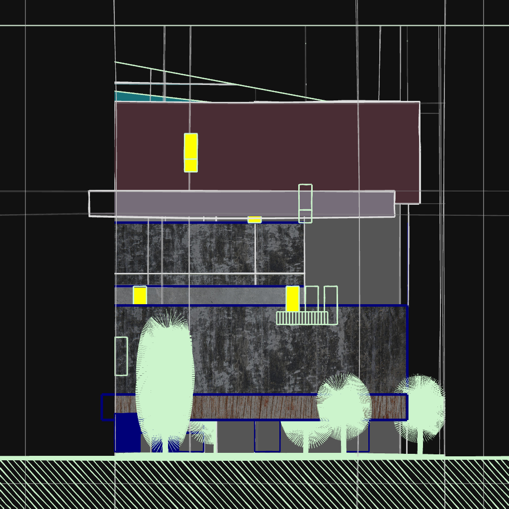Screen dimensions: 509x509
Task: Click the yellow window left on light concrete band
Action: pyautogui.click(x=140, y=295)
